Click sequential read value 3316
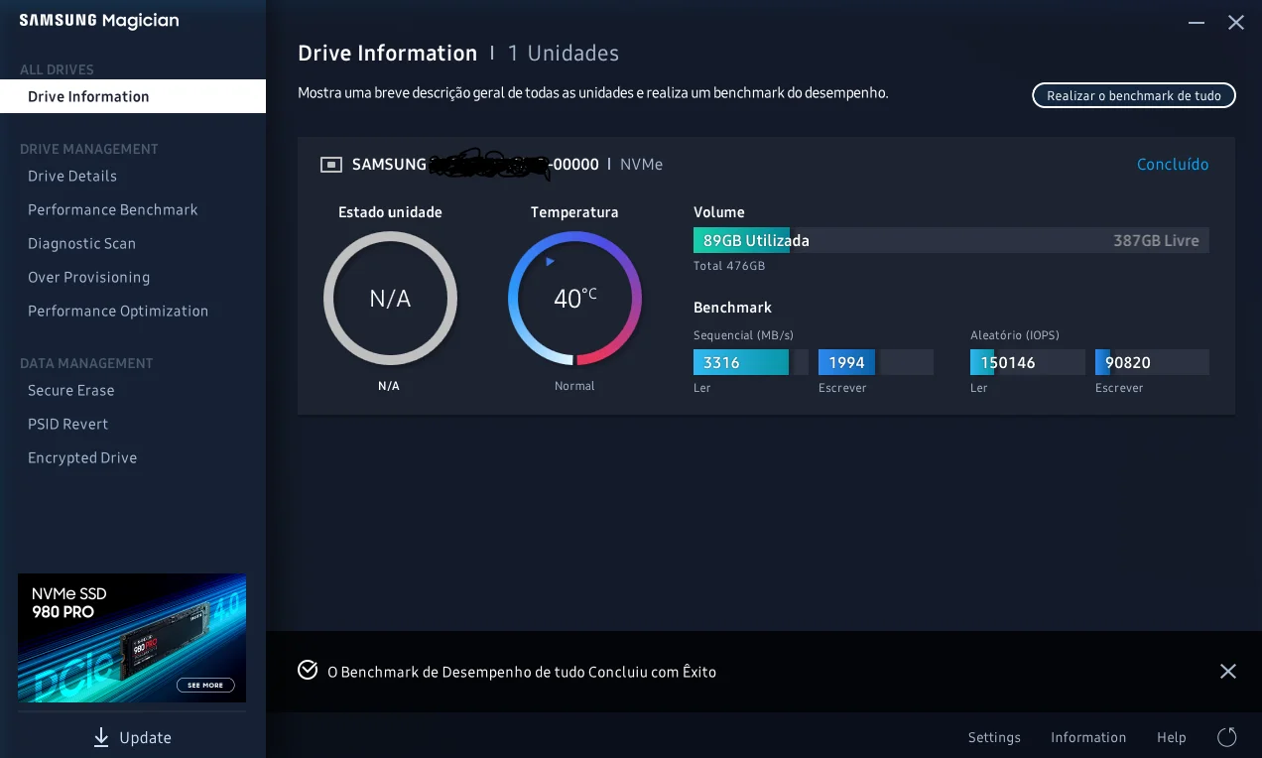 (x=721, y=362)
